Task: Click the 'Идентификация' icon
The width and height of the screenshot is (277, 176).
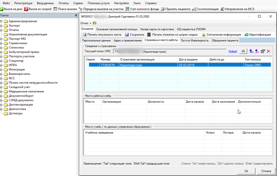Action: coord(246,35)
